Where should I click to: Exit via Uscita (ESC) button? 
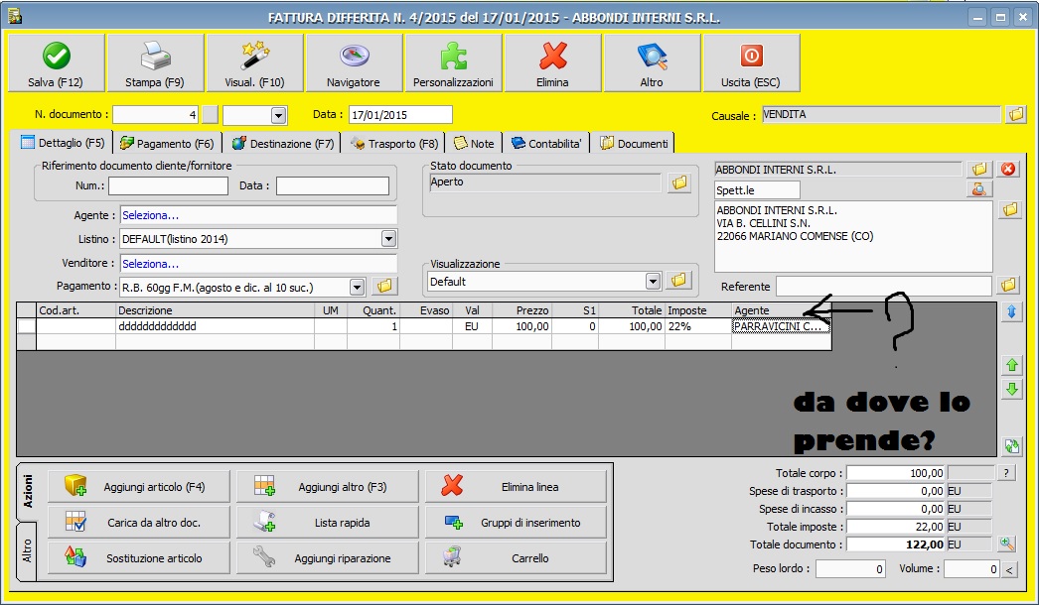[x=751, y=62]
